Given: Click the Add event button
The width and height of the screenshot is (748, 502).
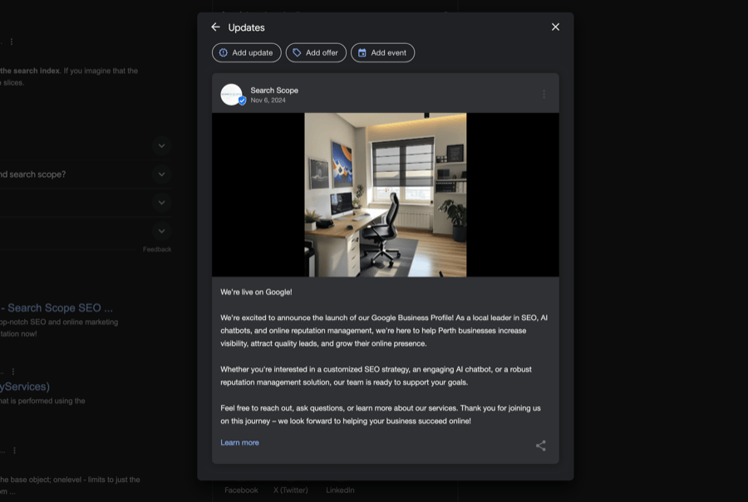Looking at the screenshot, I should click(382, 52).
